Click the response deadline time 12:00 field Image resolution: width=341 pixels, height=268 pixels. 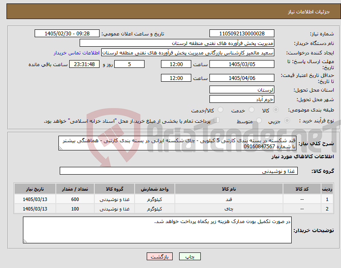tap(176, 64)
